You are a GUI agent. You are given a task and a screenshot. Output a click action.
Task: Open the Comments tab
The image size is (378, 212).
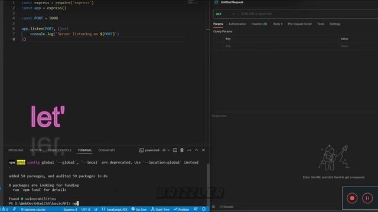click(x=107, y=150)
